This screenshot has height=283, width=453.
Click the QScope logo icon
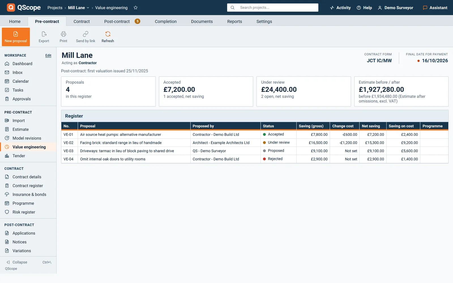pos(11,8)
